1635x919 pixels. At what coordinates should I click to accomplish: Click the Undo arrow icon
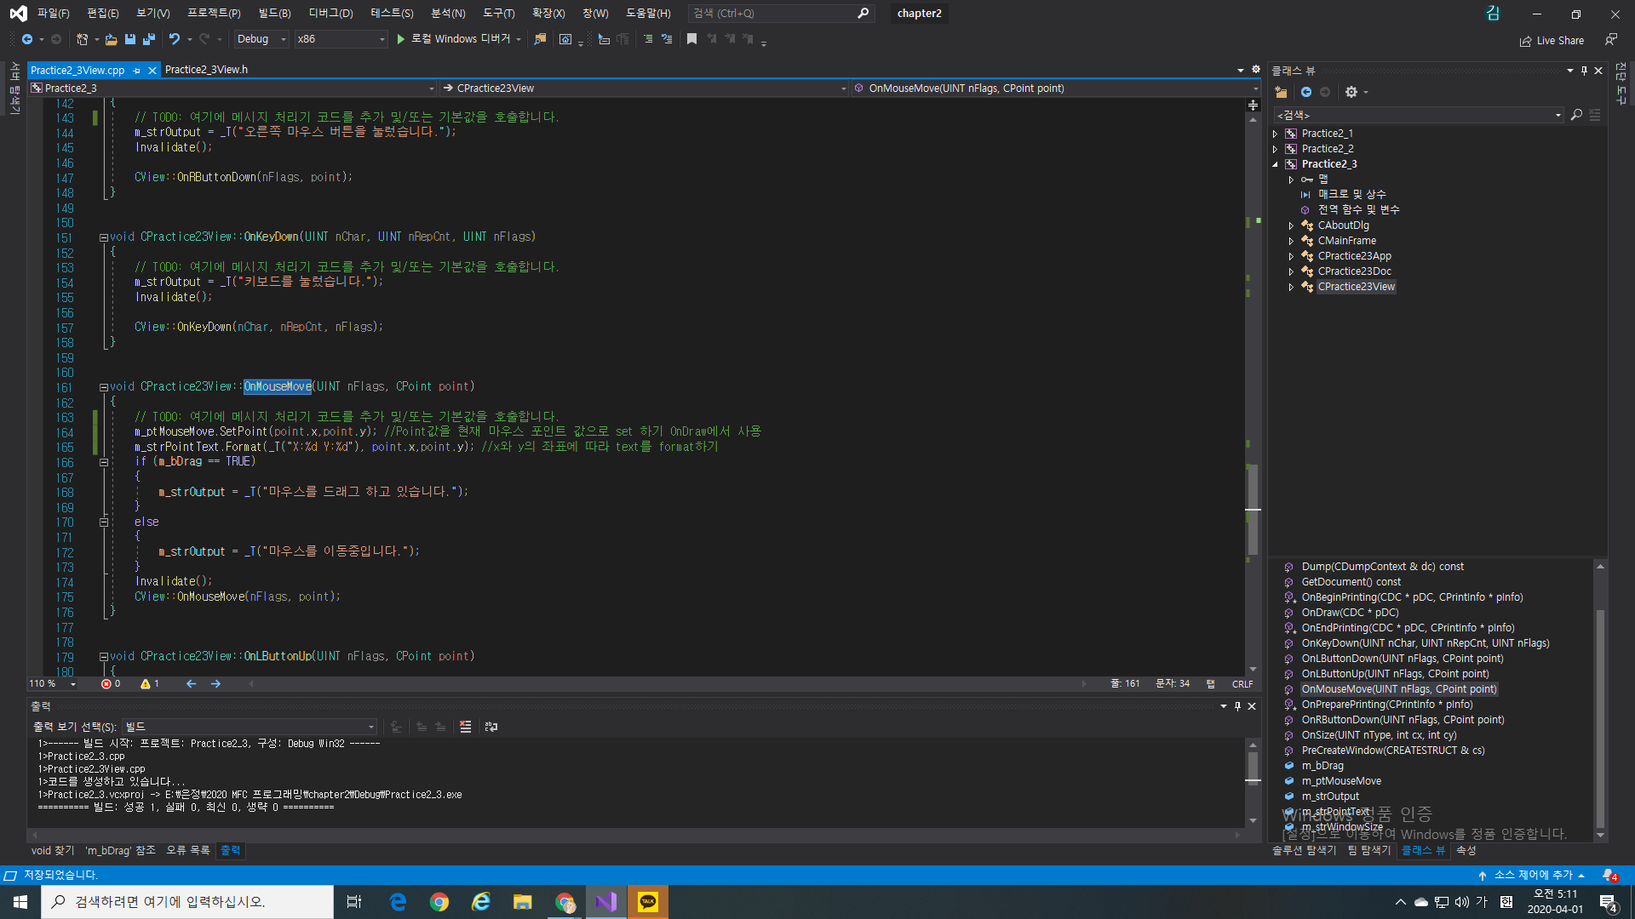174,39
